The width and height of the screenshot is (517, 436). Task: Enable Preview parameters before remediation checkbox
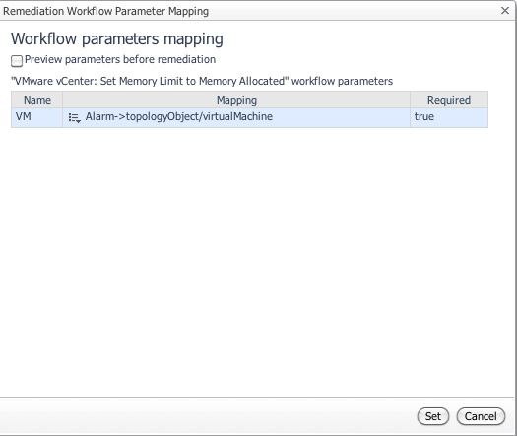pos(17,61)
